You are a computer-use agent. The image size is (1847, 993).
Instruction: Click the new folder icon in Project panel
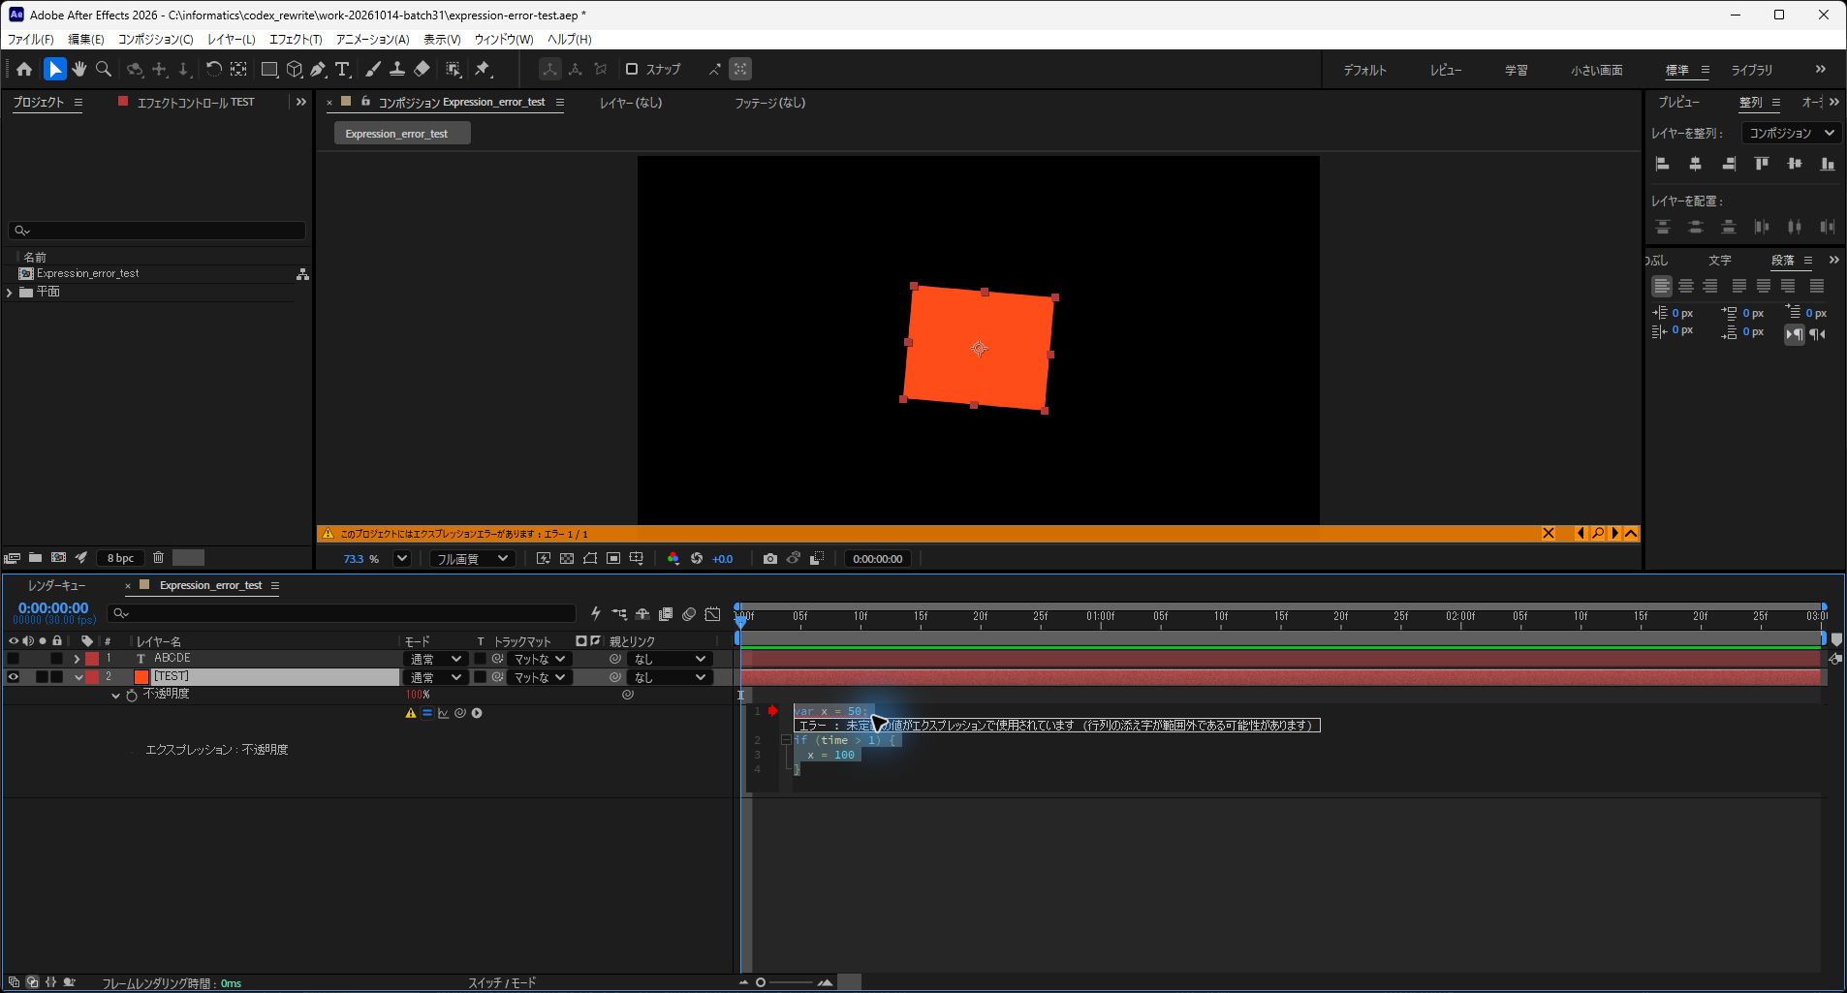tap(35, 558)
